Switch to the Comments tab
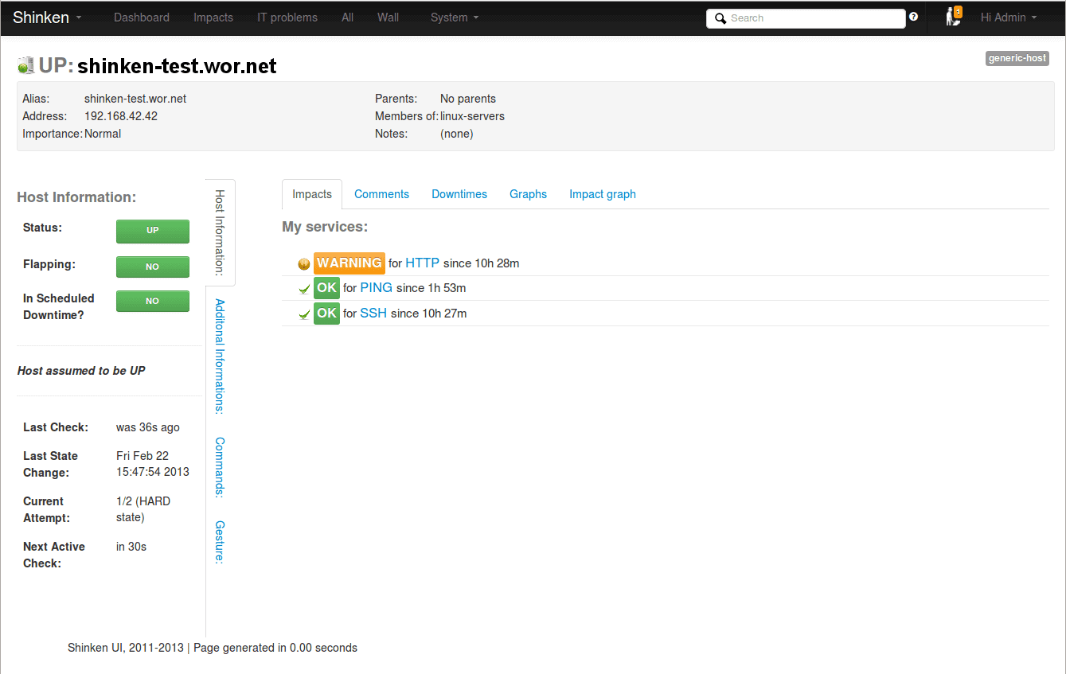This screenshot has width=1066, height=674. pos(381,194)
